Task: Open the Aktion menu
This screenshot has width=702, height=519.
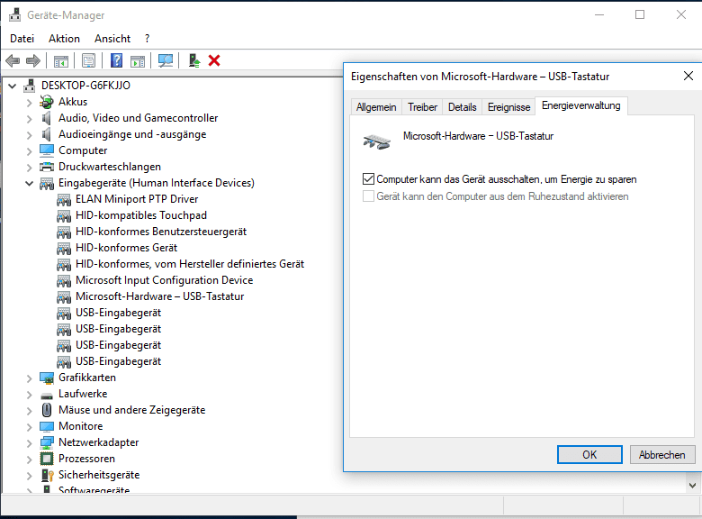Action: pos(64,39)
